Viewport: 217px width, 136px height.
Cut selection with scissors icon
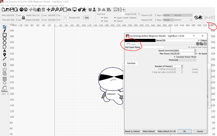[31, 9]
